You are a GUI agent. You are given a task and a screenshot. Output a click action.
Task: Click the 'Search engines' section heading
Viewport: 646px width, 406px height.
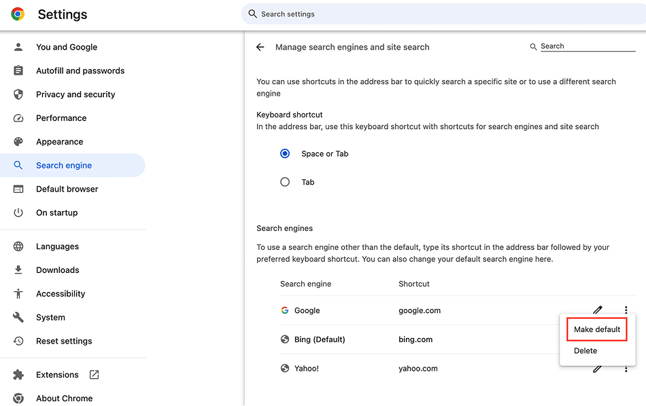[284, 228]
